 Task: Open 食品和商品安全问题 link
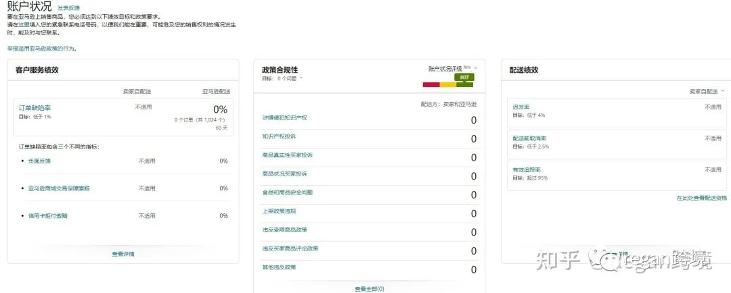point(287,192)
